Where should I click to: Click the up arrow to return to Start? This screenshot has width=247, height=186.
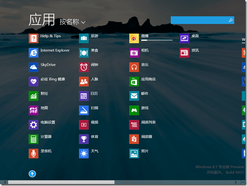click(x=32, y=174)
